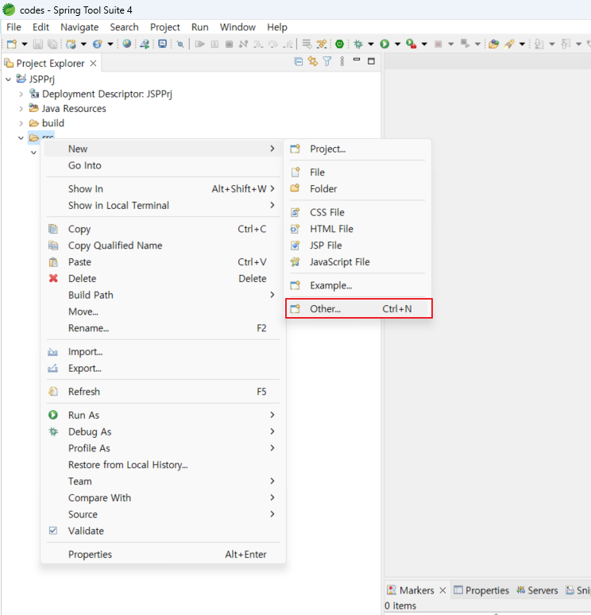Image resolution: width=591 pixels, height=615 pixels.
Task: Select Delete in the context menu
Action: tap(163, 278)
